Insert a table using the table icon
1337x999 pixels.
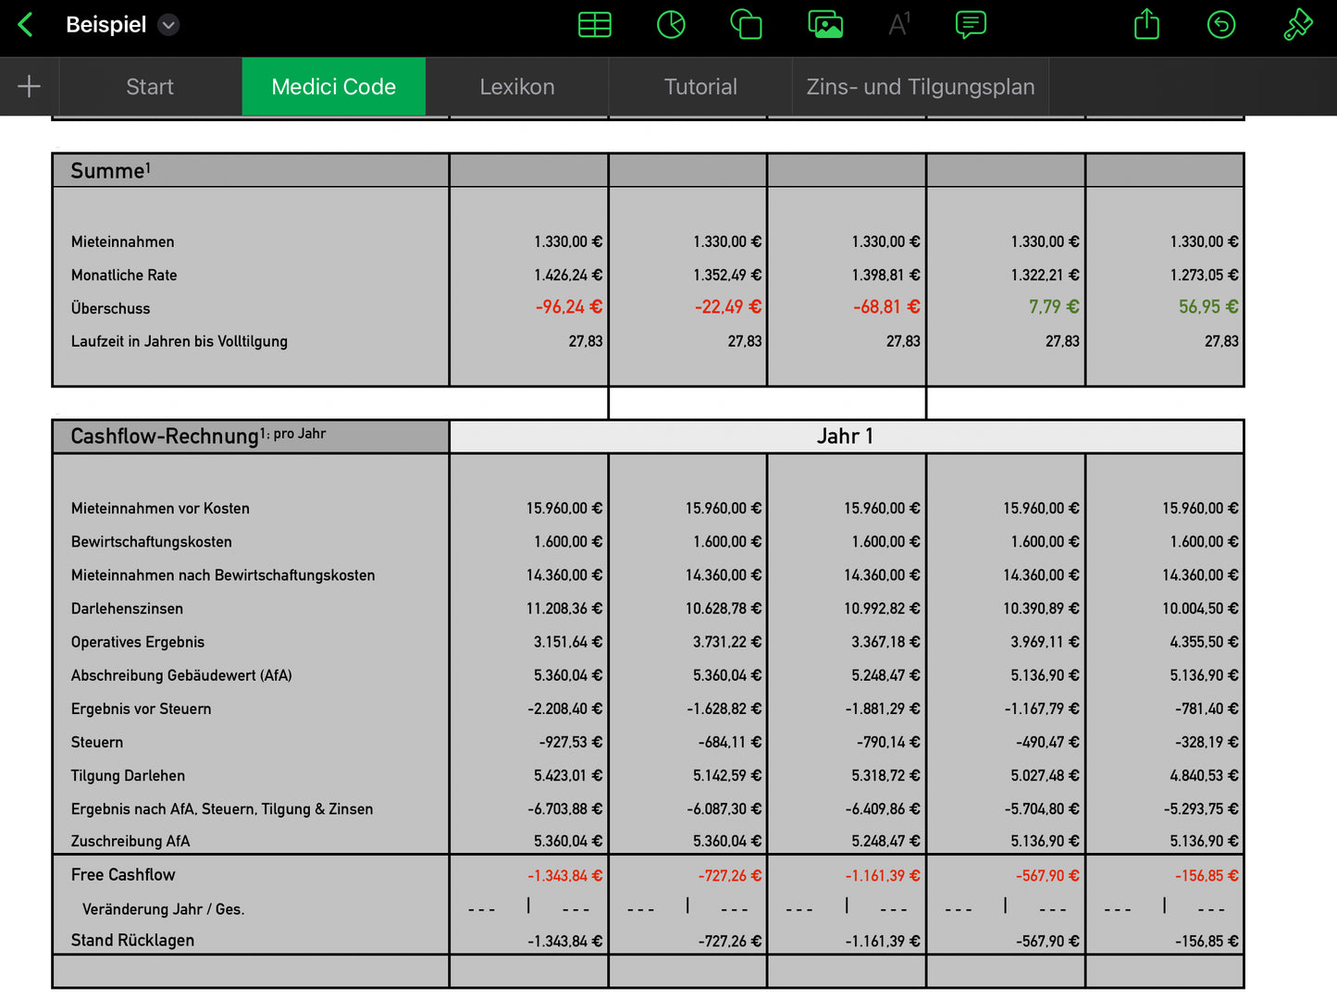594,25
